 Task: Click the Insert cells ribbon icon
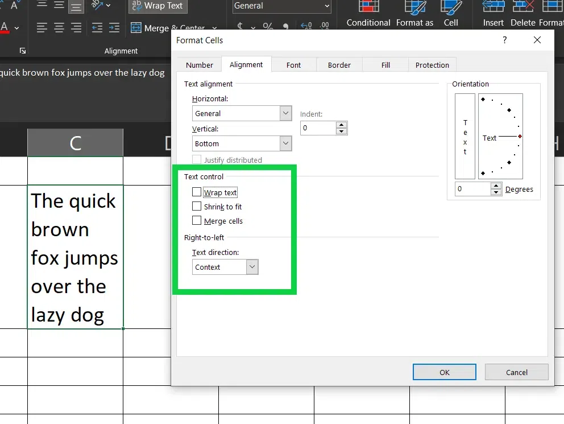coord(493,14)
